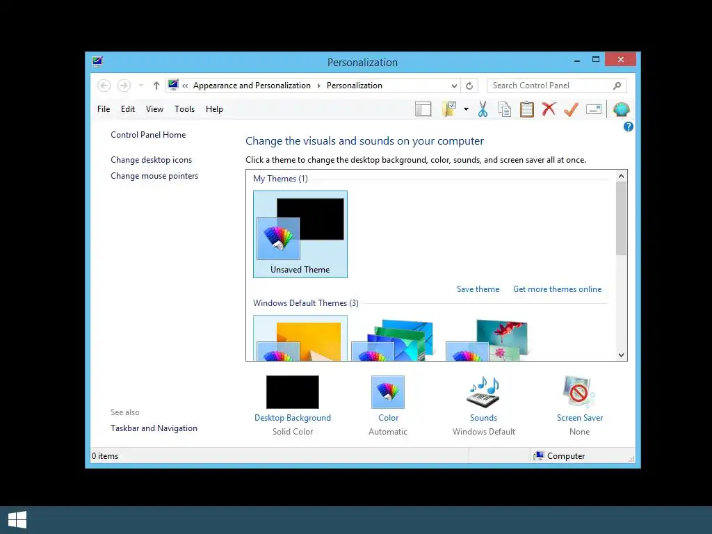Open Change mouse pointers link
The width and height of the screenshot is (712, 534).
click(x=154, y=176)
